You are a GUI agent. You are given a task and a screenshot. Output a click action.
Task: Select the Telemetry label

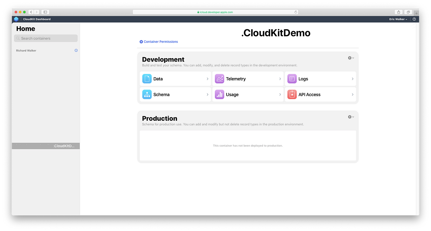click(x=236, y=79)
